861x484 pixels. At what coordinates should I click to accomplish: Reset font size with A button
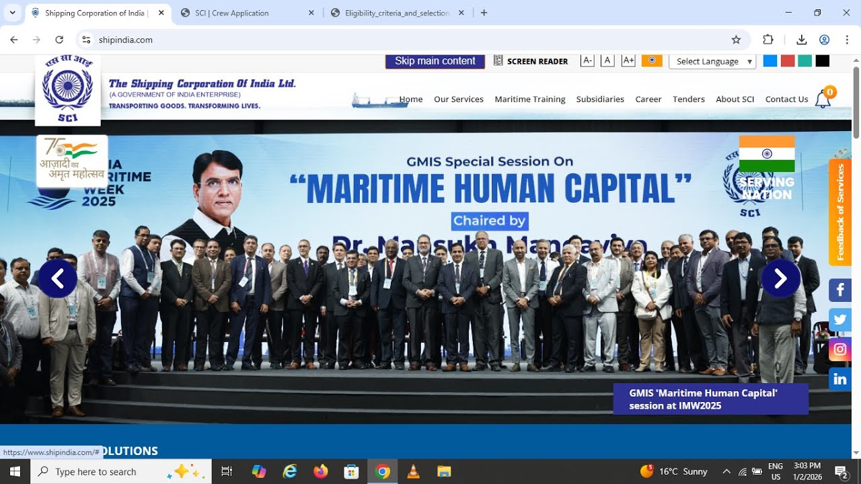(x=607, y=61)
